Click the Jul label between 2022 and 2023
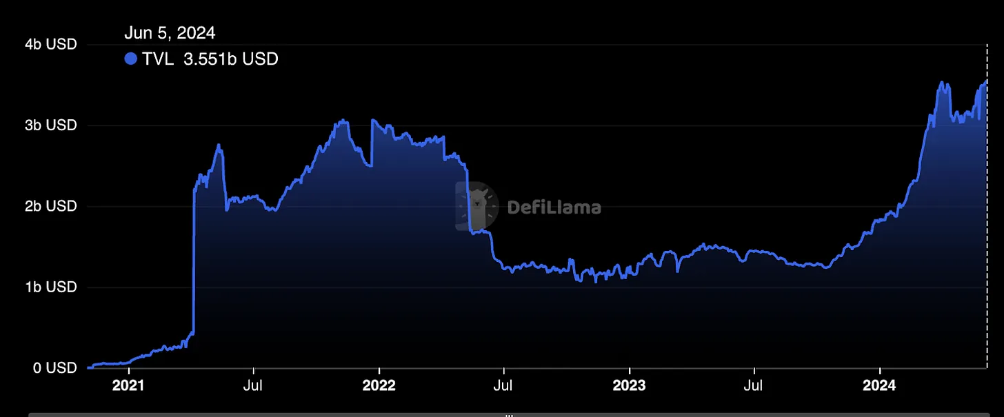1004x417 pixels. point(505,385)
